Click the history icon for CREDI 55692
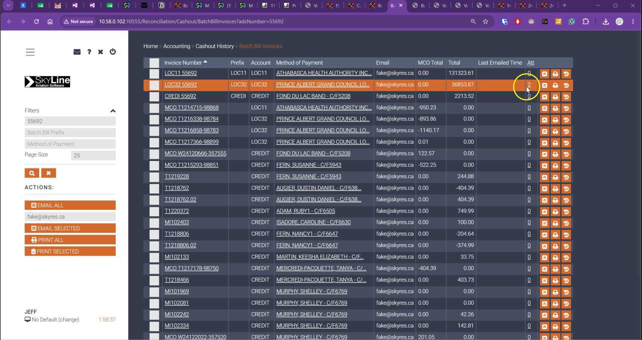 coord(566,97)
